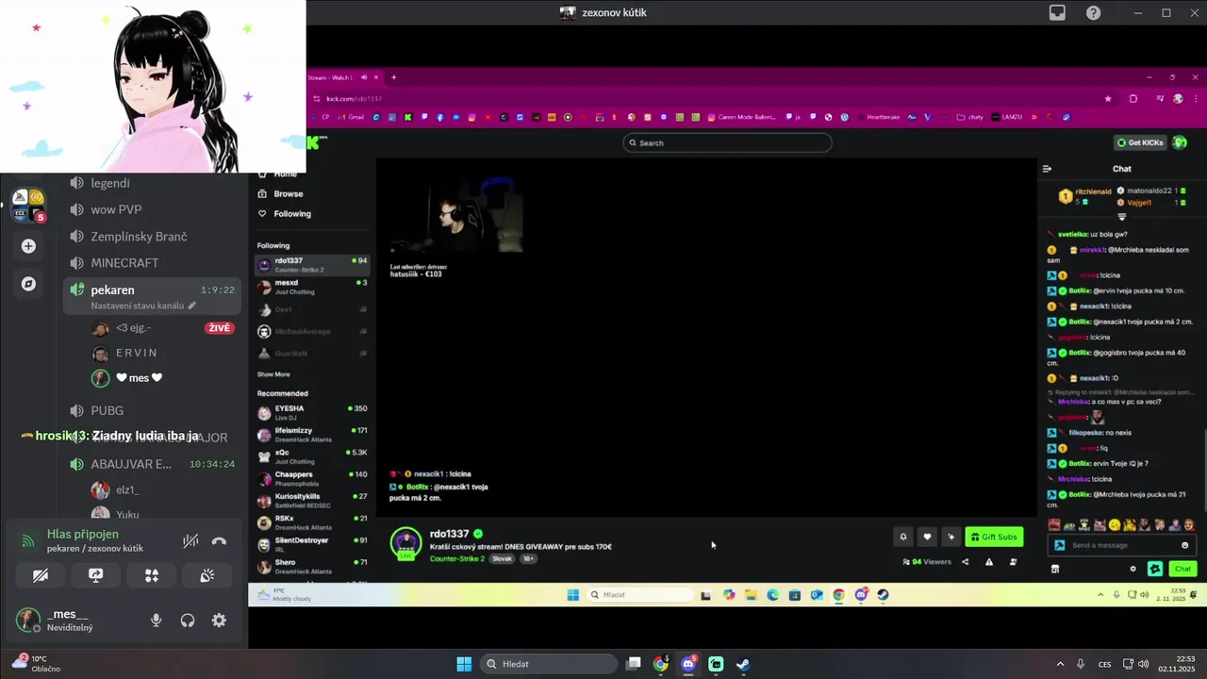The width and height of the screenshot is (1207, 679).
Task: Open the emoji picker in chat box
Action: [1185, 545]
